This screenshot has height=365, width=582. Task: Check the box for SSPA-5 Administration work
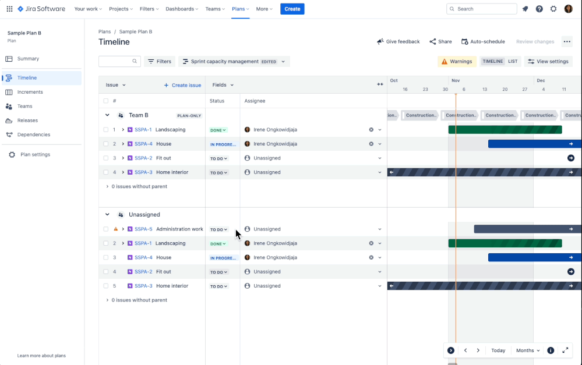(x=106, y=229)
